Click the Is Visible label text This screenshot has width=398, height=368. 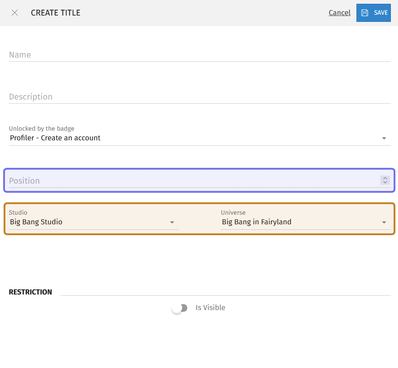coord(210,308)
